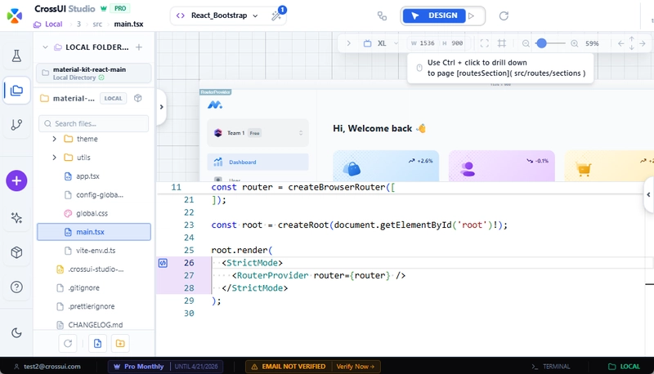This screenshot has width=654, height=374.
Task: Click the structure tree icon in top bar
Action: pyautogui.click(x=382, y=16)
